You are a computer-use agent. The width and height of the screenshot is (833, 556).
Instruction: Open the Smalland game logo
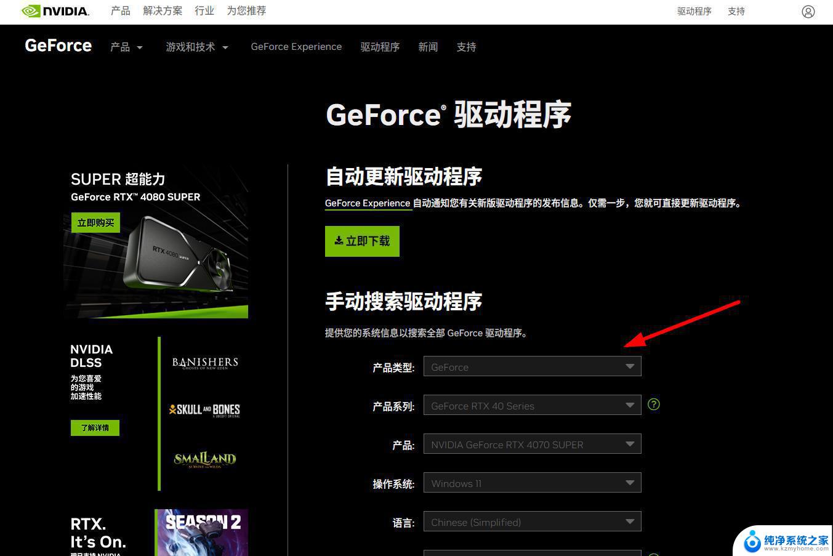coord(205,459)
